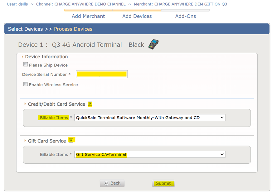Open the QuickSale Terminal Software billable items dropdown
Viewport: 272px width, 193px height.
pos(150,118)
